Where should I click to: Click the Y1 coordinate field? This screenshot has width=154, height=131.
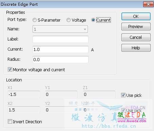click(x=61, y=94)
